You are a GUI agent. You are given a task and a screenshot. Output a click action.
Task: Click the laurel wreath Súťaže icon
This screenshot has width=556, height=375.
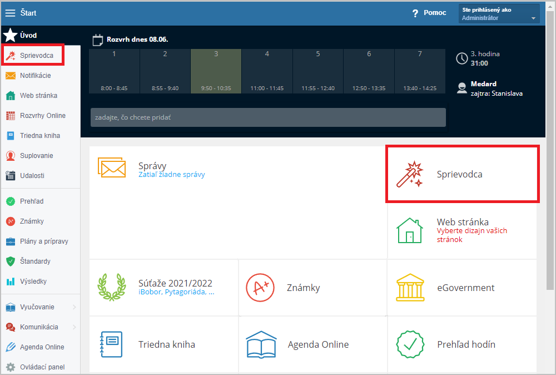(112, 287)
